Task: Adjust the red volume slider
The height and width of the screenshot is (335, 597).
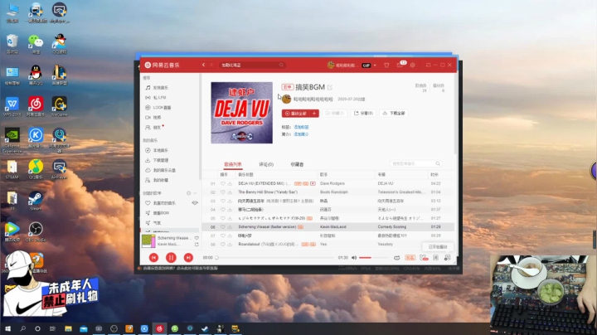Action: pos(372,258)
